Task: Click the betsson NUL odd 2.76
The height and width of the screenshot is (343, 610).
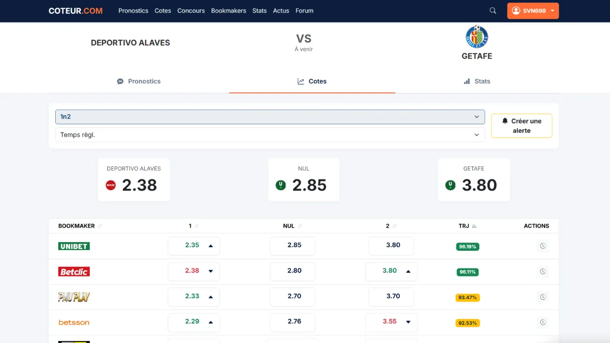Action: 293,322
